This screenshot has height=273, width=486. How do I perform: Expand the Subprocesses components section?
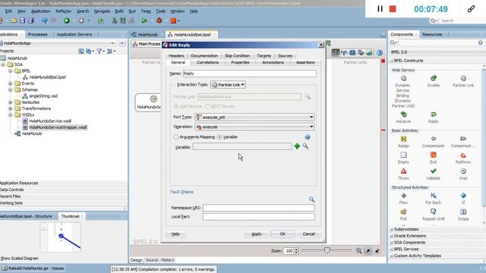click(x=392, y=229)
